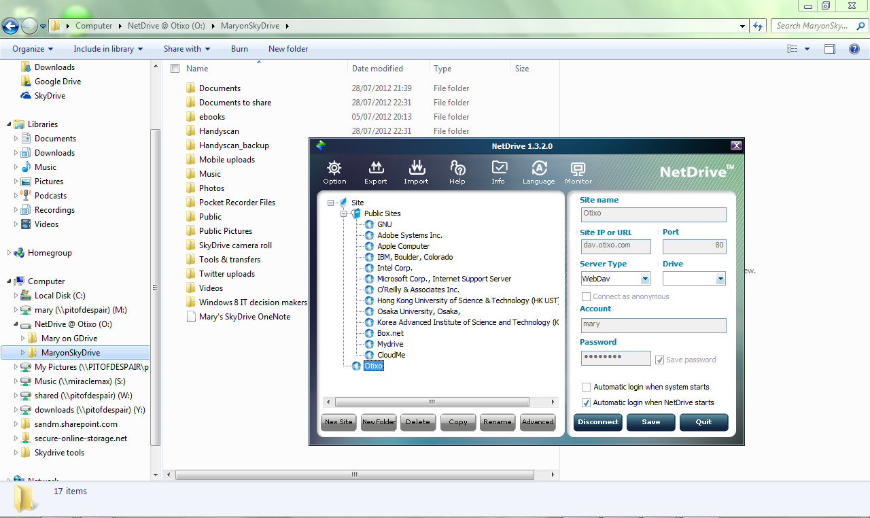Click the Search MaryonSkyDrive box

pos(819,26)
